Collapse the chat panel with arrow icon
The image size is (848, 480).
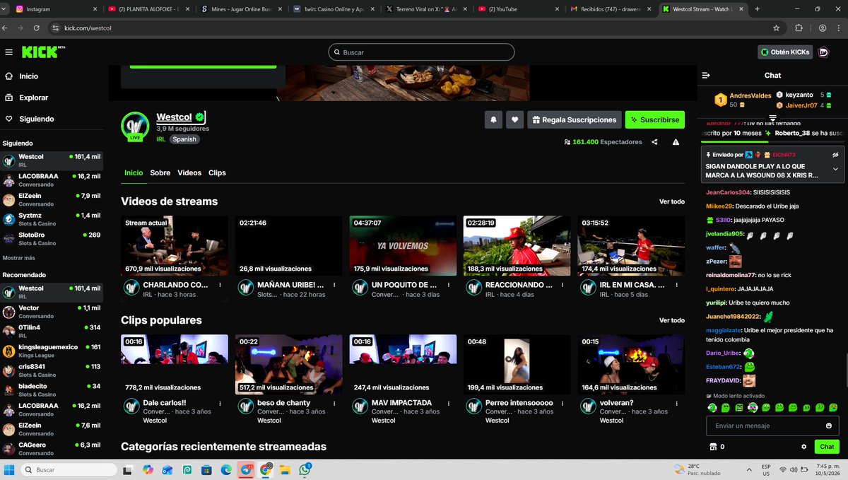pos(705,75)
